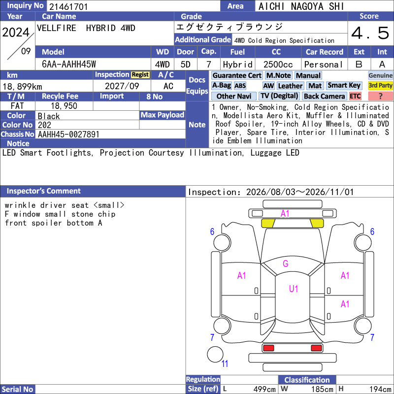Click the recycle fee value 18,950
394x394 pixels.
(x=64, y=106)
